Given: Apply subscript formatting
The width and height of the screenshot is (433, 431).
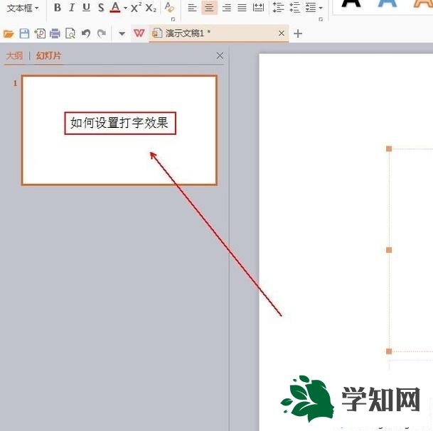Looking at the screenshot, I should pyautogui.click(x=151, y=7).
